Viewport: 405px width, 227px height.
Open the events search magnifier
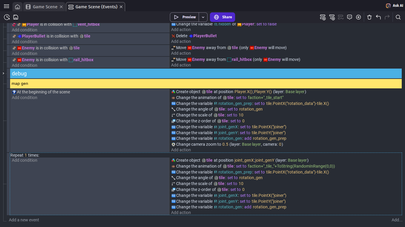(398, 17)
